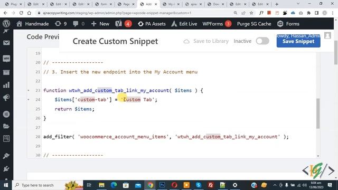Click in the code editor vertical scrollbar thumb
The width and height of the screenshot is (338, 190).
click(x=318, y=113)
